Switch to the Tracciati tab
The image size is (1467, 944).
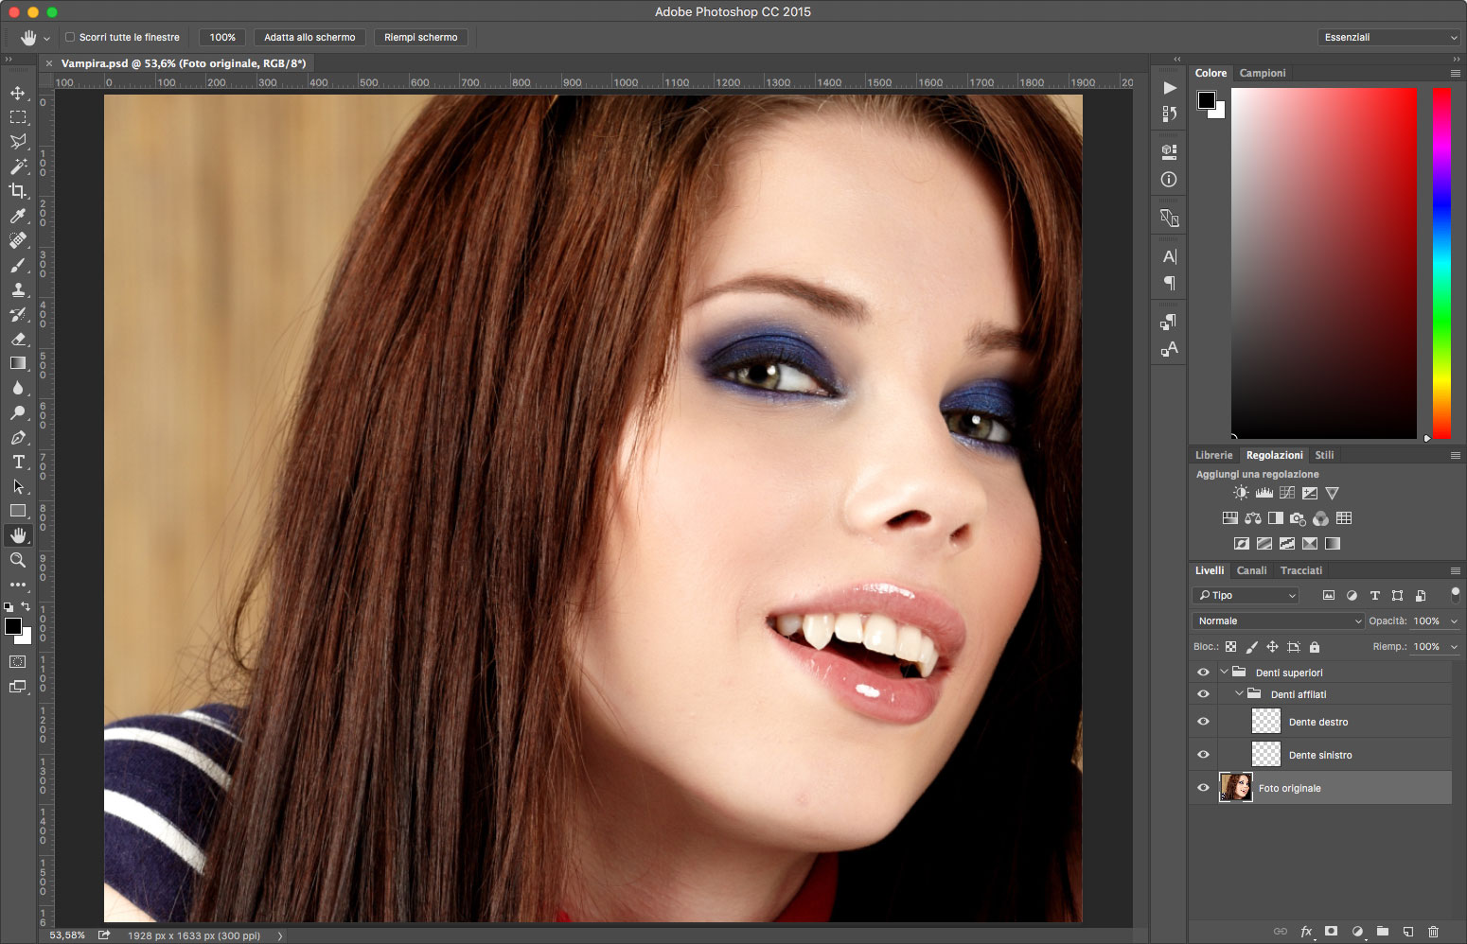click(x=1301, y=570)
